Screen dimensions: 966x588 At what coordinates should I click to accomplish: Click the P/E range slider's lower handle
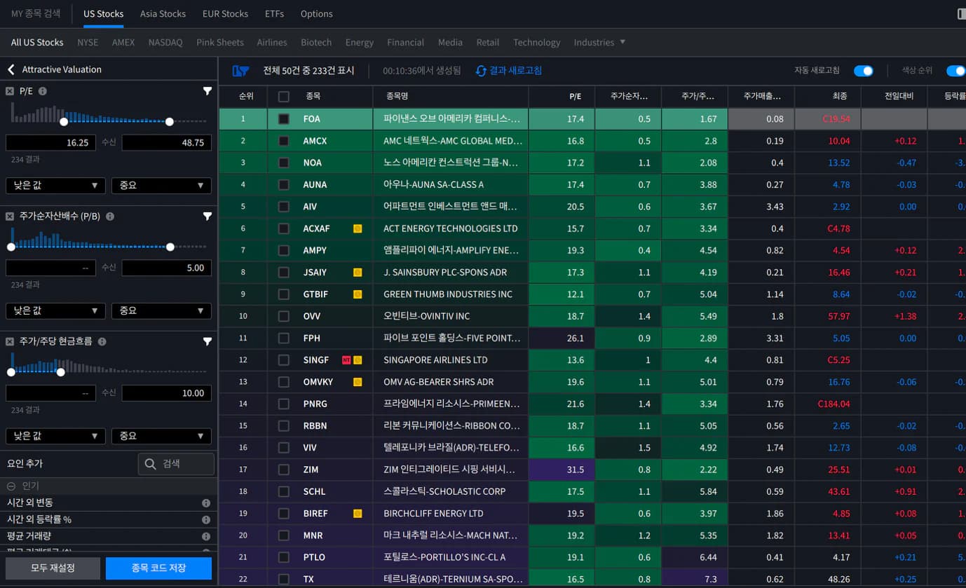pyautogui.click(x=64, y=122)
